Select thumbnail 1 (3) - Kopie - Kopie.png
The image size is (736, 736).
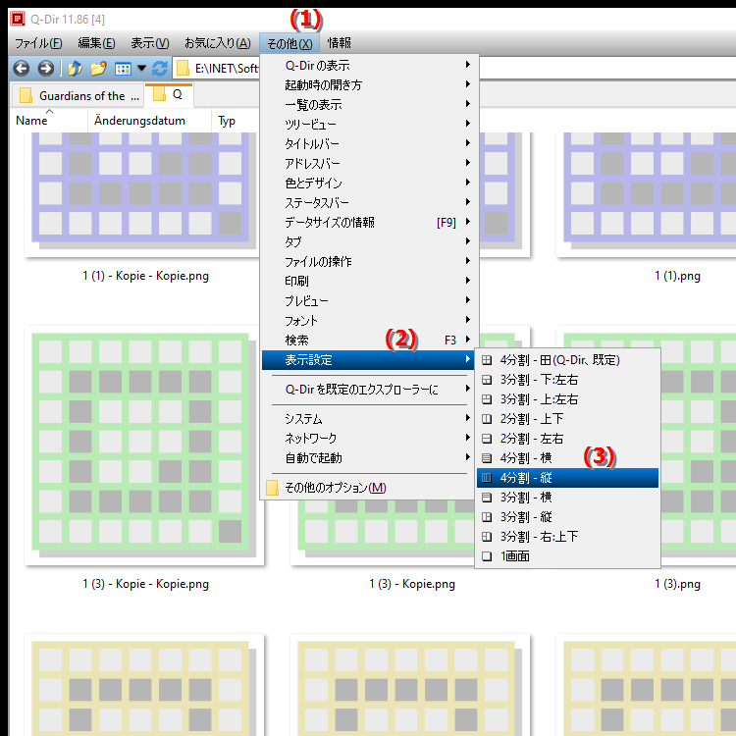(x=143, y=446)
